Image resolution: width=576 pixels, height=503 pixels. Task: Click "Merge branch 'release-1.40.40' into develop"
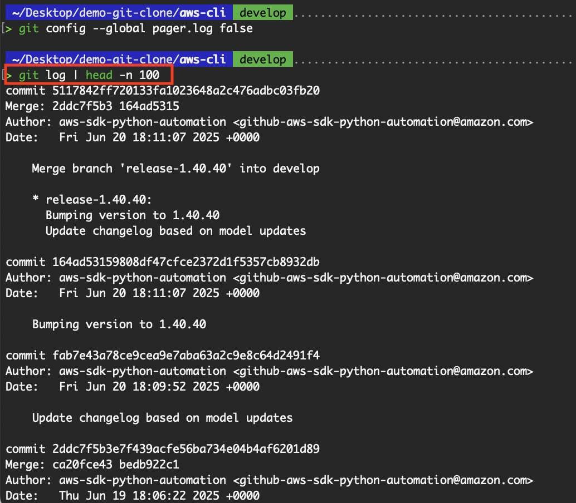[175, 169]
